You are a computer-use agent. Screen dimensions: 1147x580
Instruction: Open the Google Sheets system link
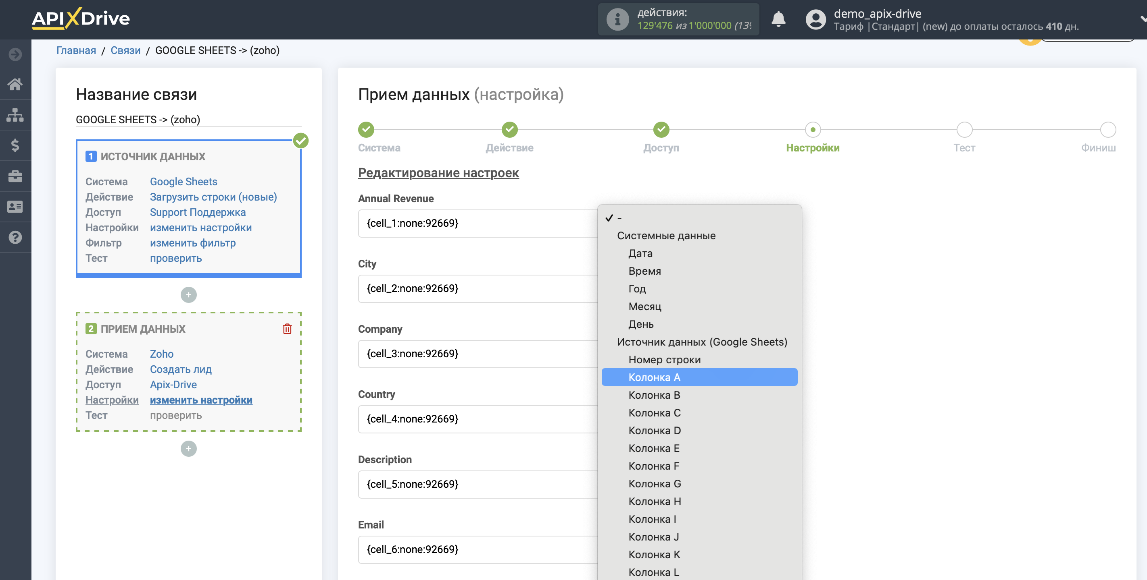(x=184, y=182)
